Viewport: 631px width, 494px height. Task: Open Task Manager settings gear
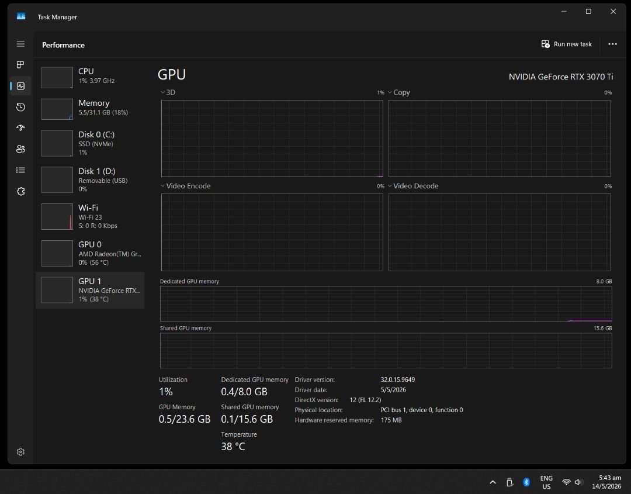coord(20,452)
